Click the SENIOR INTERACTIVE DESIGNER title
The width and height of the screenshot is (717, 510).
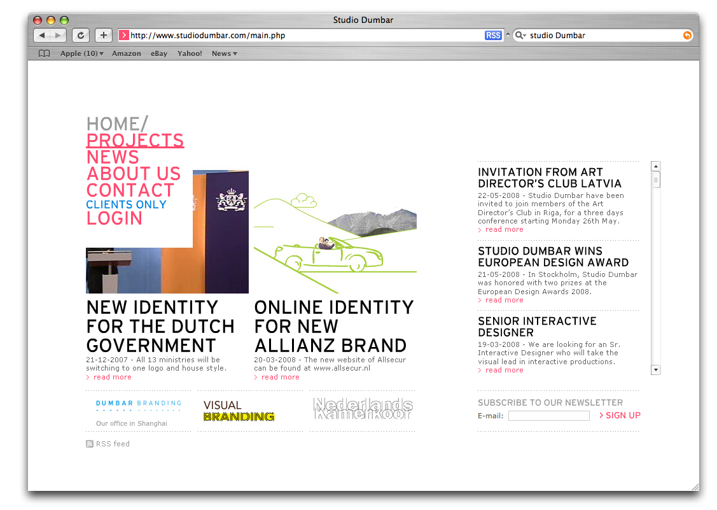click(538, 327)
